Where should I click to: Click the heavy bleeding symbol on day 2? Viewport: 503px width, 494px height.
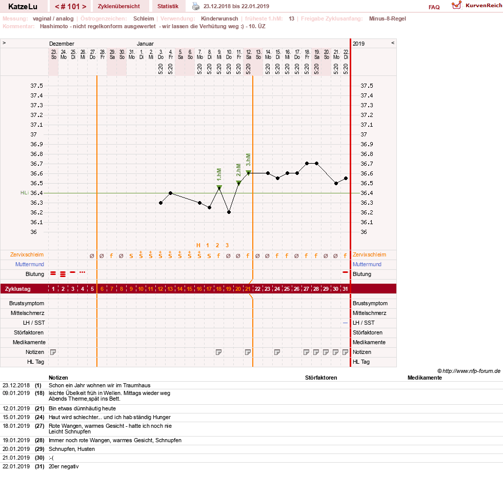[x=63, y=274]
